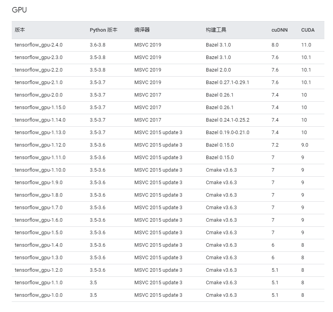
Task: Select tensorflow_gpu-1.7.0 version cell
Action: click(38, 208)
